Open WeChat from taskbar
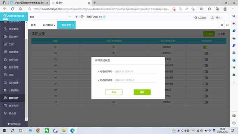This screenshot has width=238, height=134. 47,130
